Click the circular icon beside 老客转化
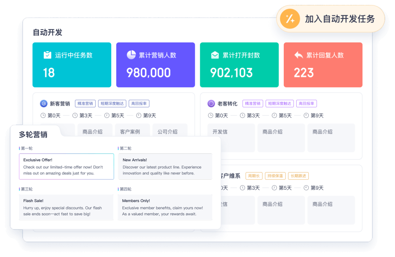Image resolution: width=395 pixels, height=257 pixels. click(211, 103)
